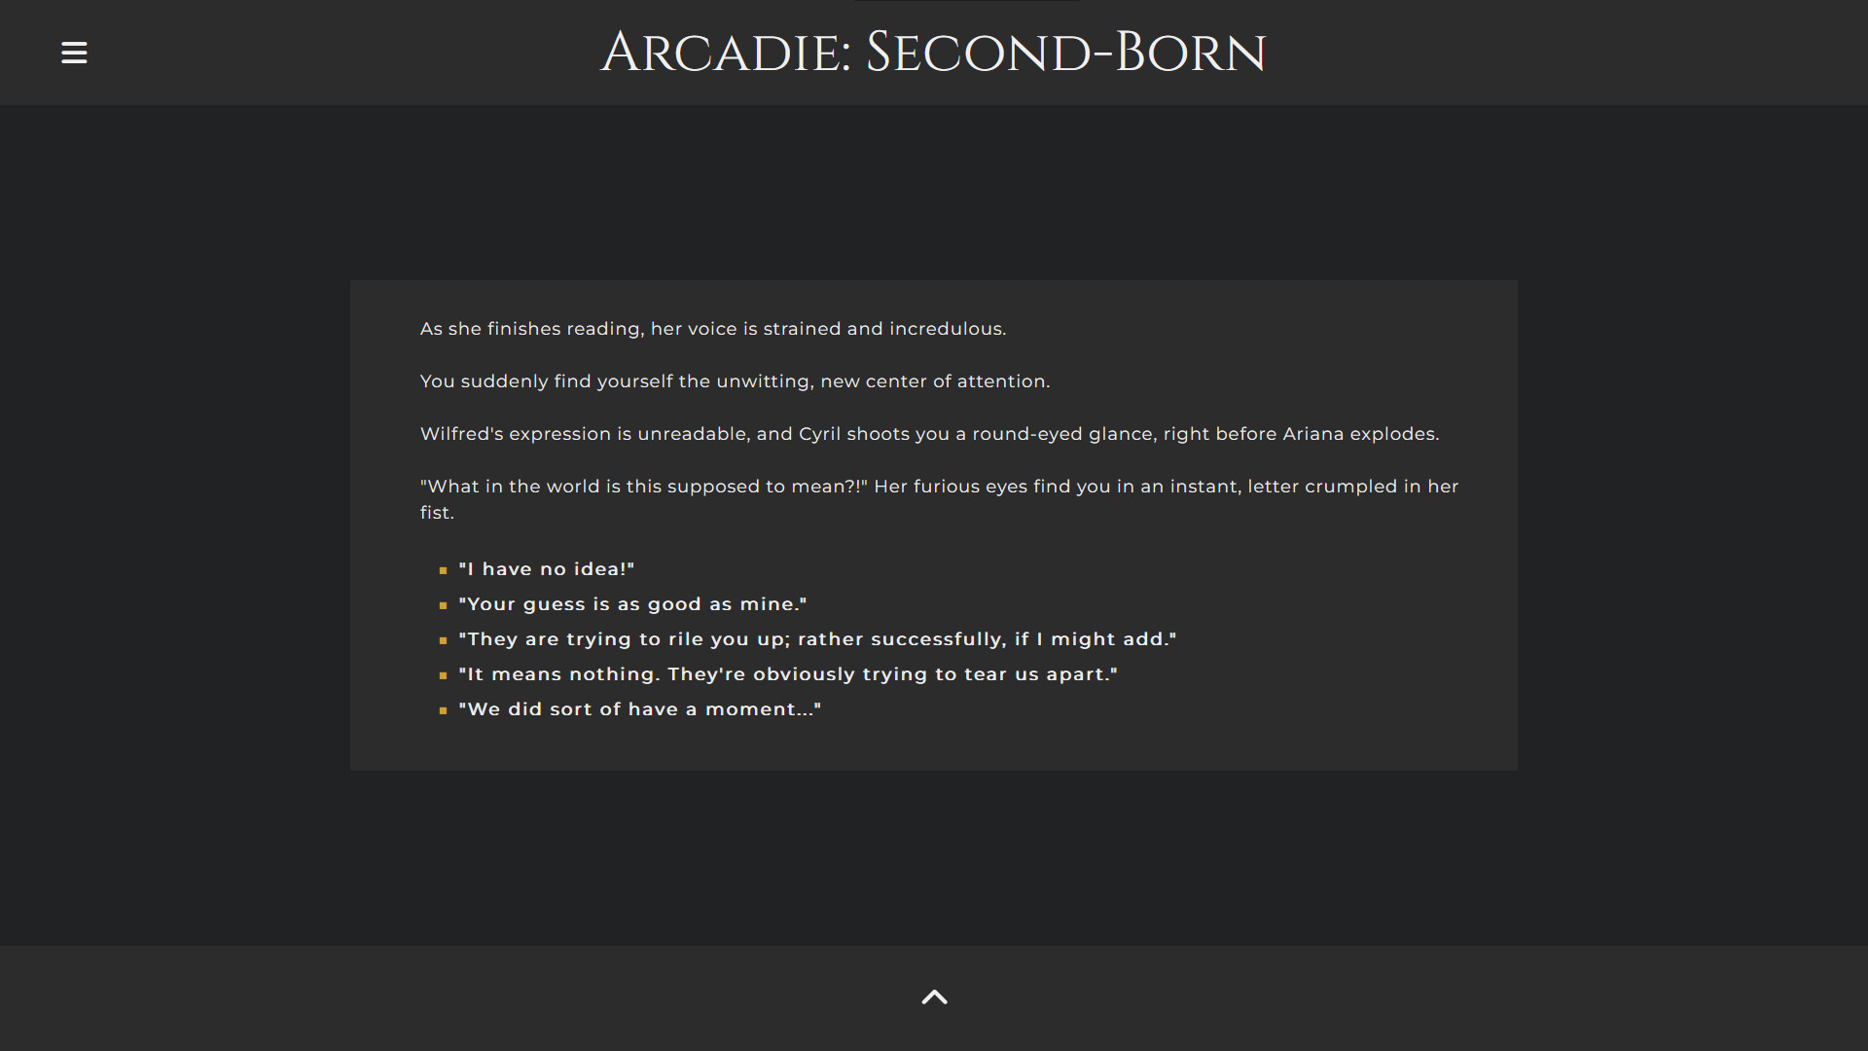Collapse the footer using the upward chevron
The width and height of the screenshot is (1868, 1051).
click(933, 997)
